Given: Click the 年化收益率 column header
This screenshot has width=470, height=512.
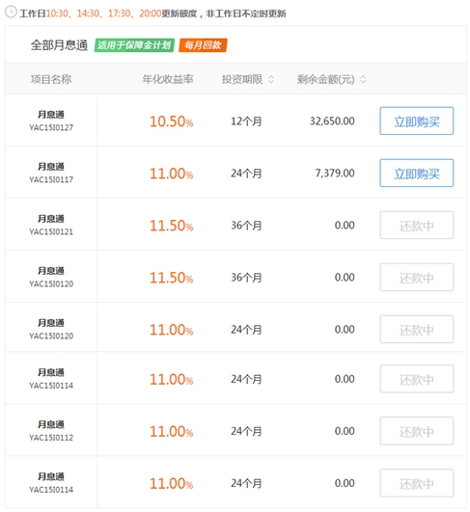Looking at the screenshot, I should 168,79.
